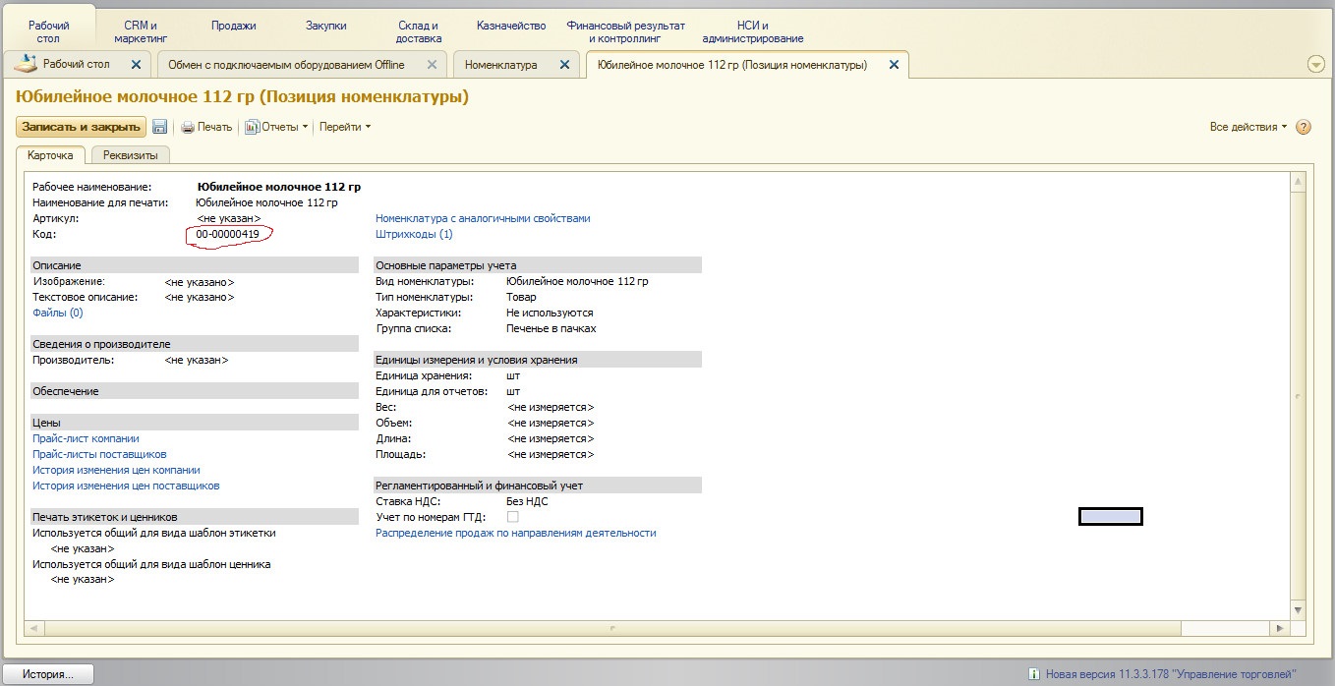Open the Продажи section

234,26
